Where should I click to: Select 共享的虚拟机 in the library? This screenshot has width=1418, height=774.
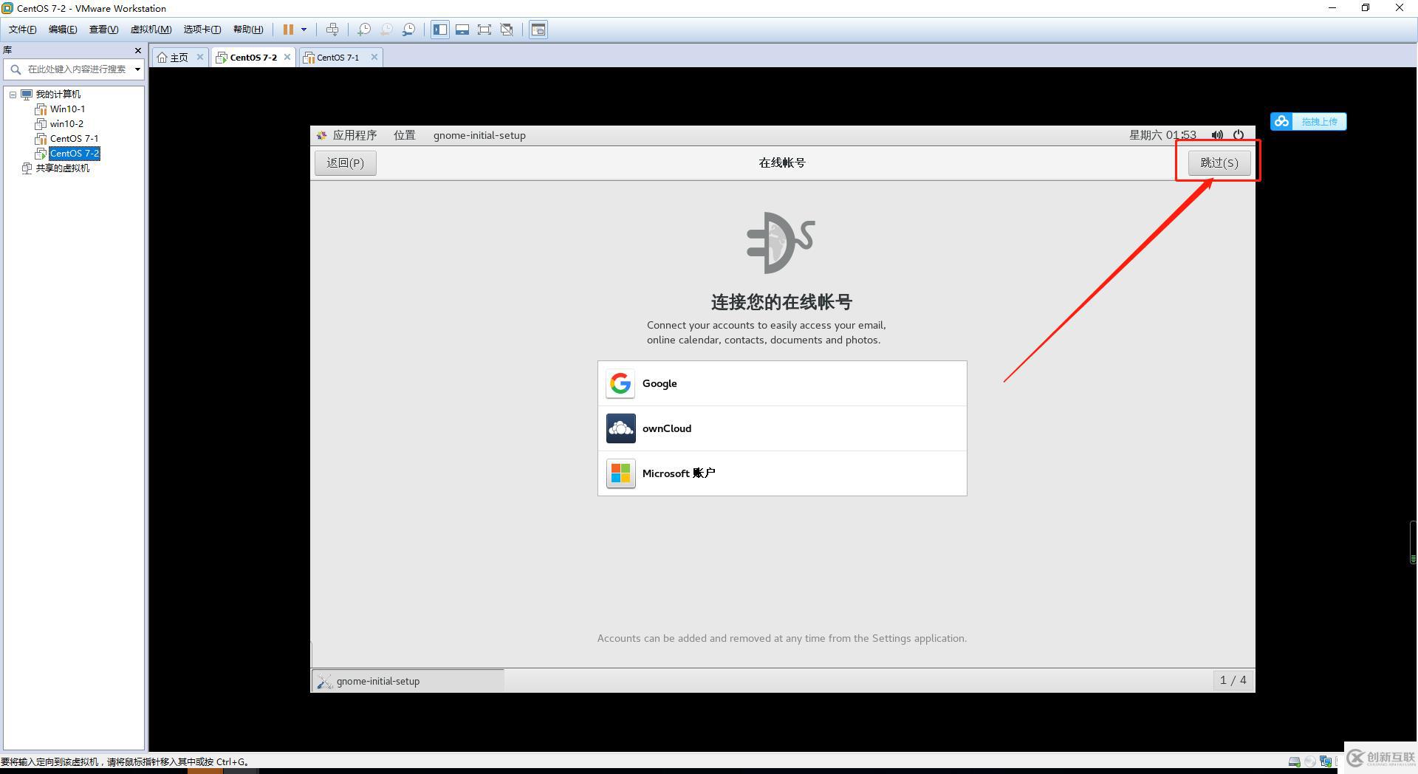click(63, 168)
